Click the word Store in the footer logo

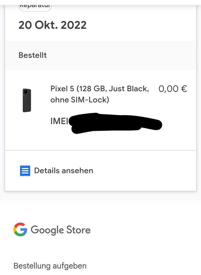[78, 230]
